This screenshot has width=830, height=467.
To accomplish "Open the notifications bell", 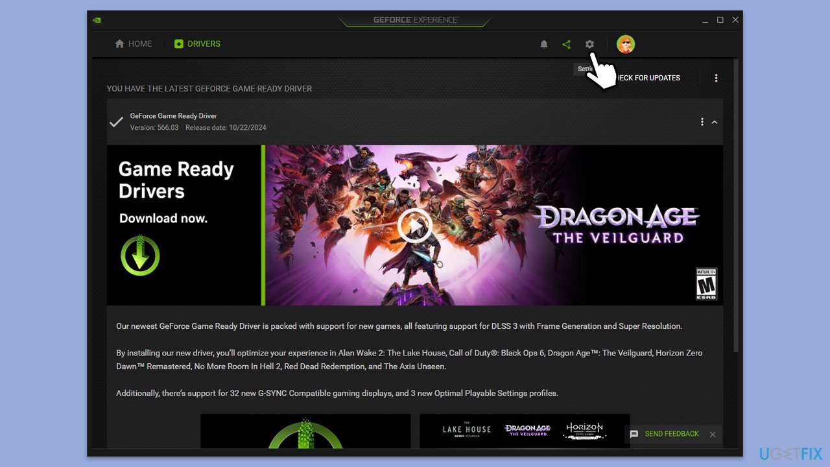I will [x=544, y=44].
